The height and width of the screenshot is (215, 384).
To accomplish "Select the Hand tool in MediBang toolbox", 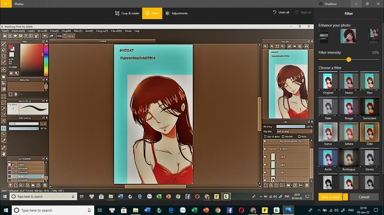I will tap(4, 154).
